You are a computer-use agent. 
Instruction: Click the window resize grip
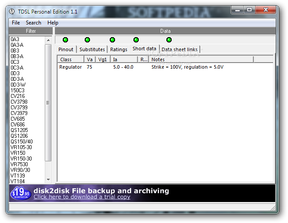(273, 208)
